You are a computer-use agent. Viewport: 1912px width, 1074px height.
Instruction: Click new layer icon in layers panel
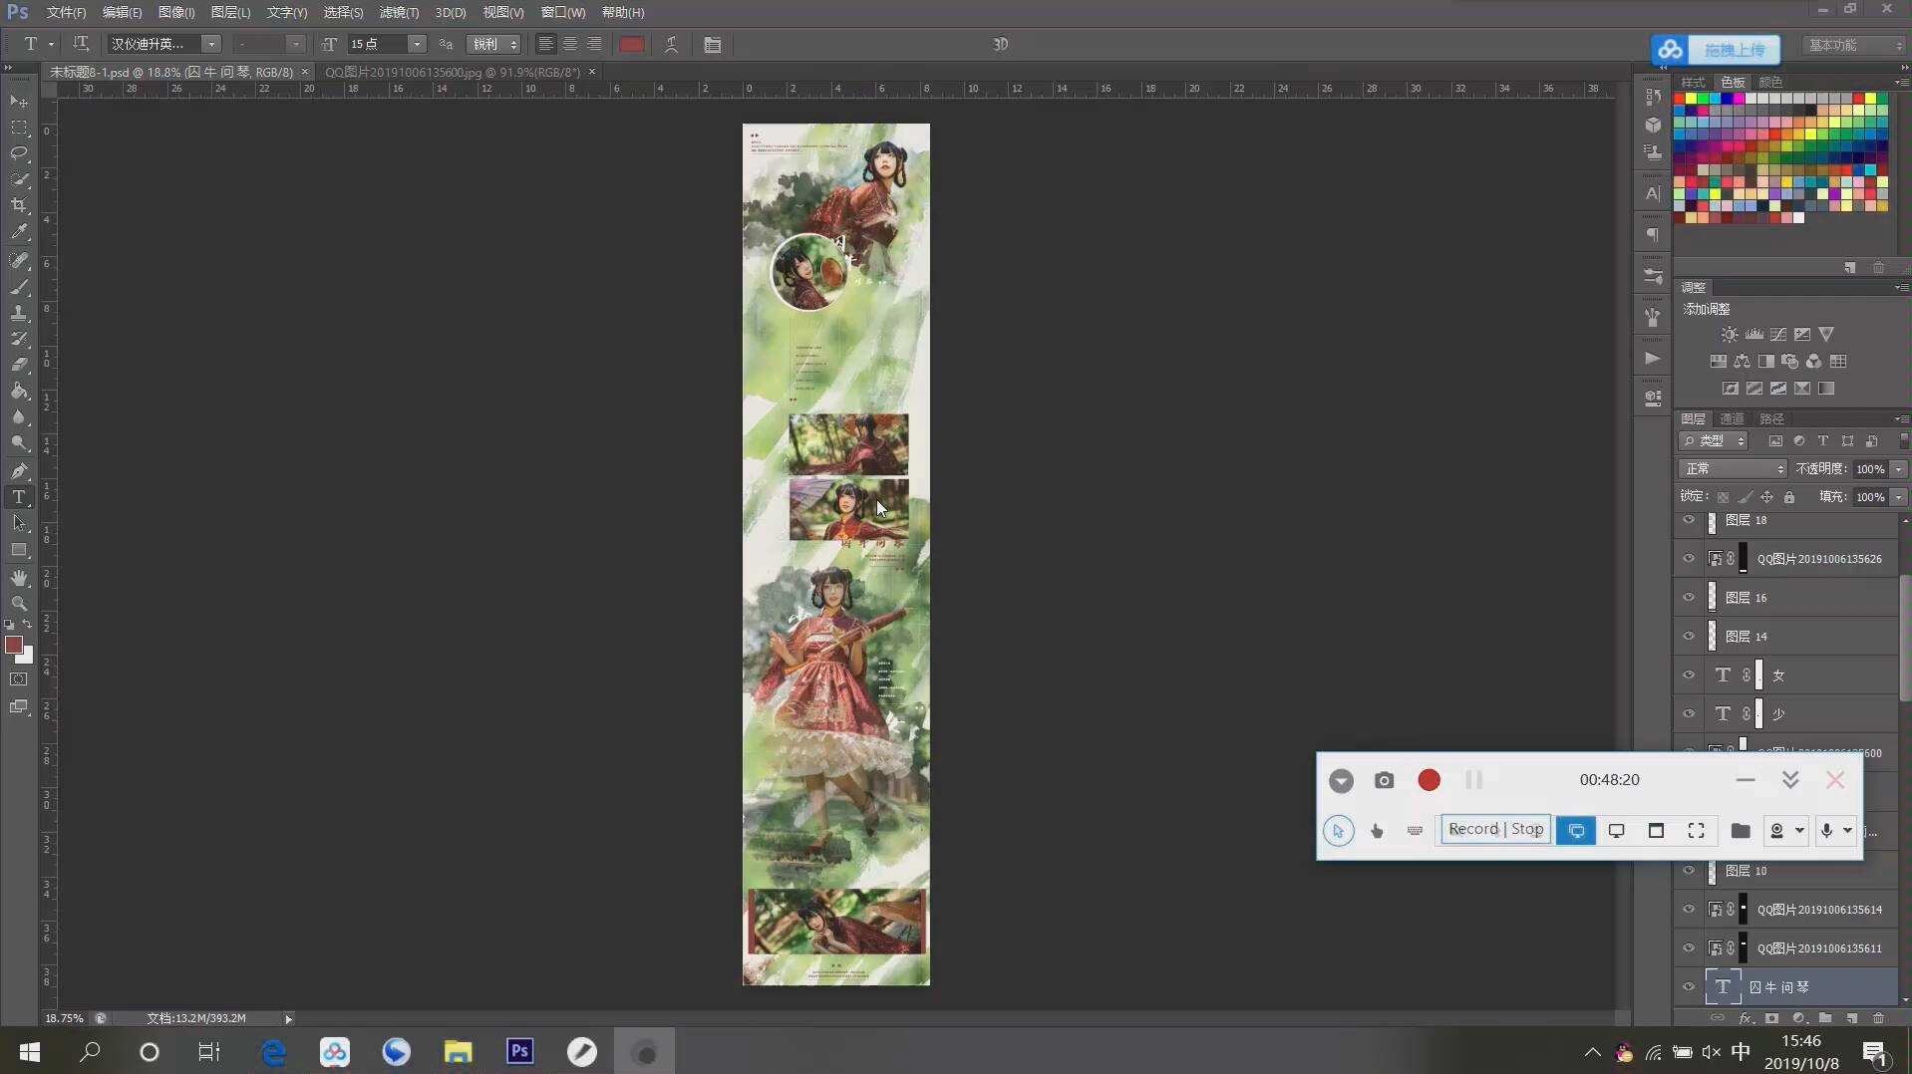1851,1018
